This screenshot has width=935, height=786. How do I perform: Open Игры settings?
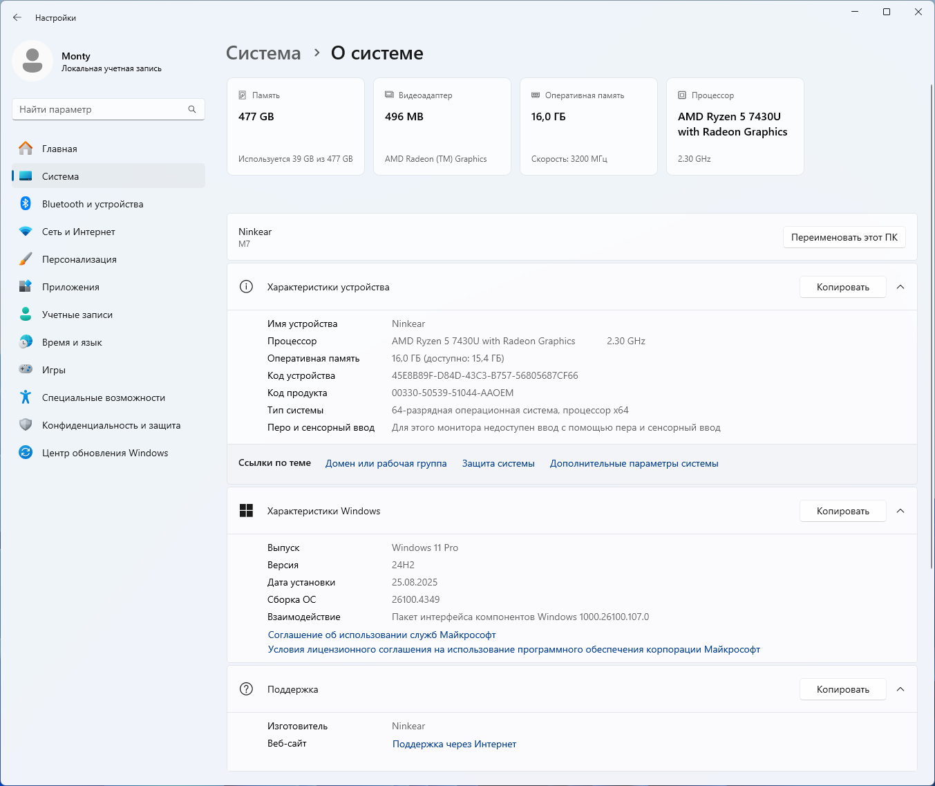coord(108,370)
